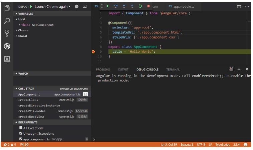Enable the All Exceptions checkbox

pos(21,128)
